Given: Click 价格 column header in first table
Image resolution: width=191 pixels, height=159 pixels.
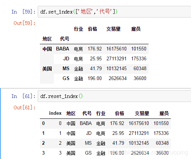Looking at the screenshot, I should pyautogui.click(x=92, y=29).
